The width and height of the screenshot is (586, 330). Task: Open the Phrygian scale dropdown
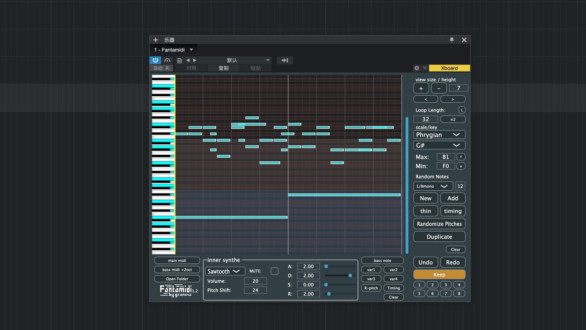click(x=439, y=135)
